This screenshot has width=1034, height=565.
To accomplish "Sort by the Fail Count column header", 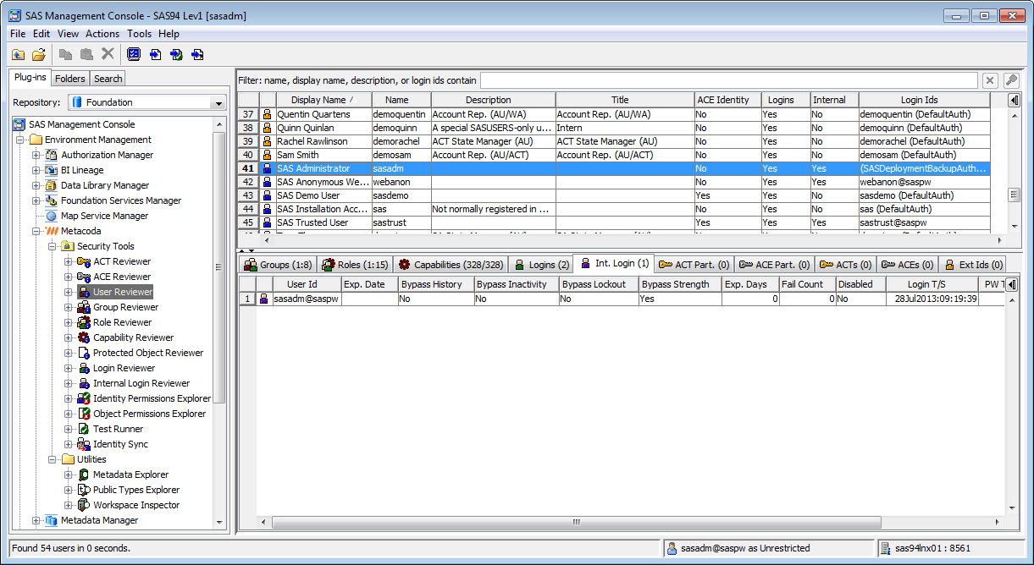I will coord(808,284).
